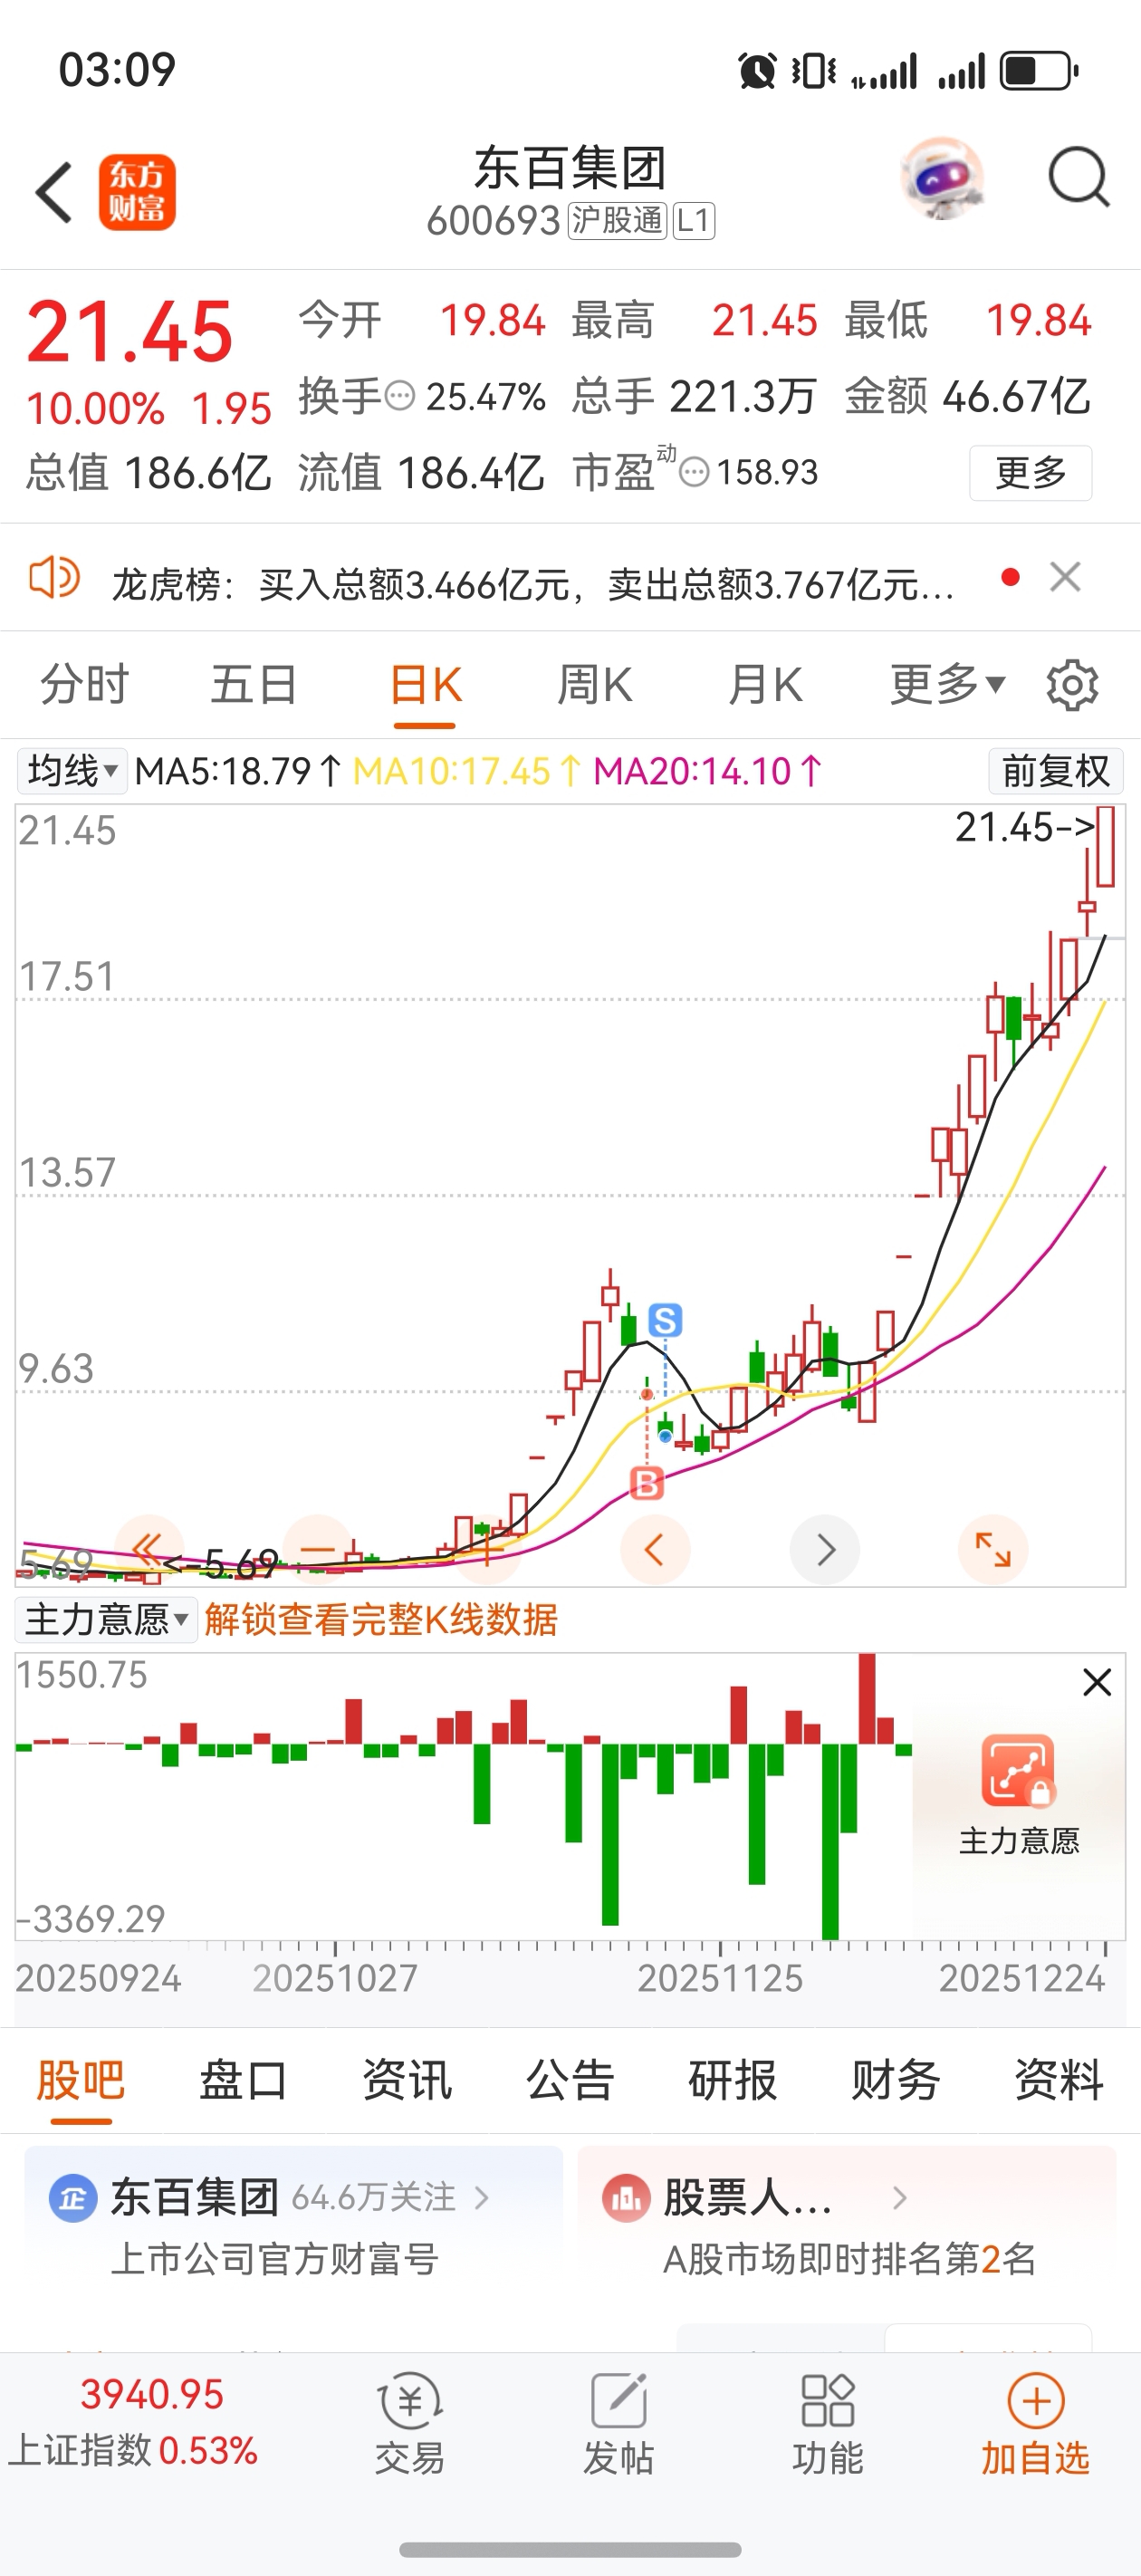Open chart settings gear icon
Image resolution: width=1141 pixels, height=2576 pixels.
[x=1072, y=685]
